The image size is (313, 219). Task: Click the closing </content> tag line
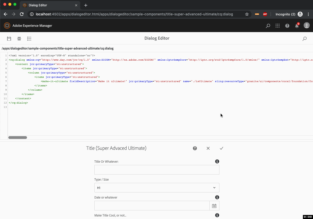pos(23,99)
